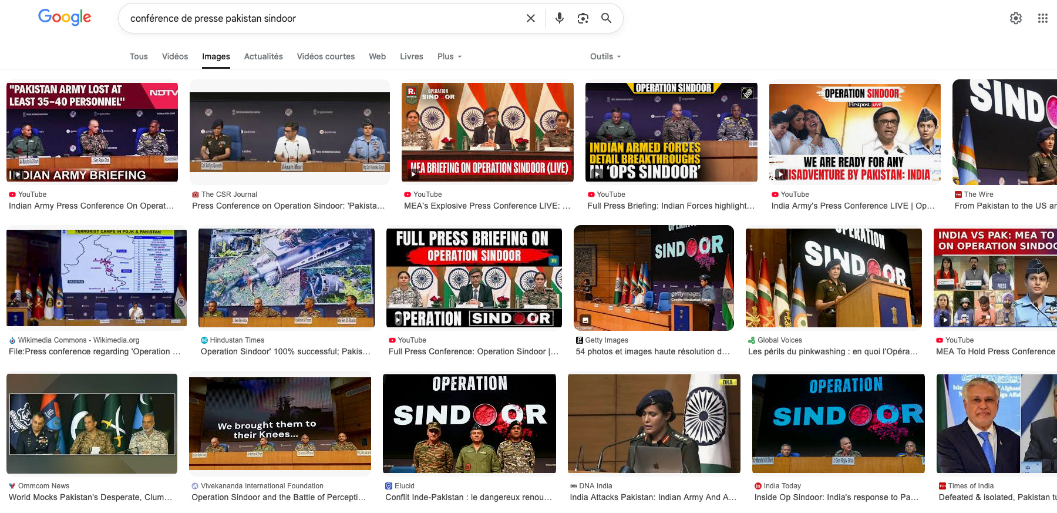Open the Livres results tab
Image resolution: width=1057 pixels, height=513 pixels.
coord(411,56)
